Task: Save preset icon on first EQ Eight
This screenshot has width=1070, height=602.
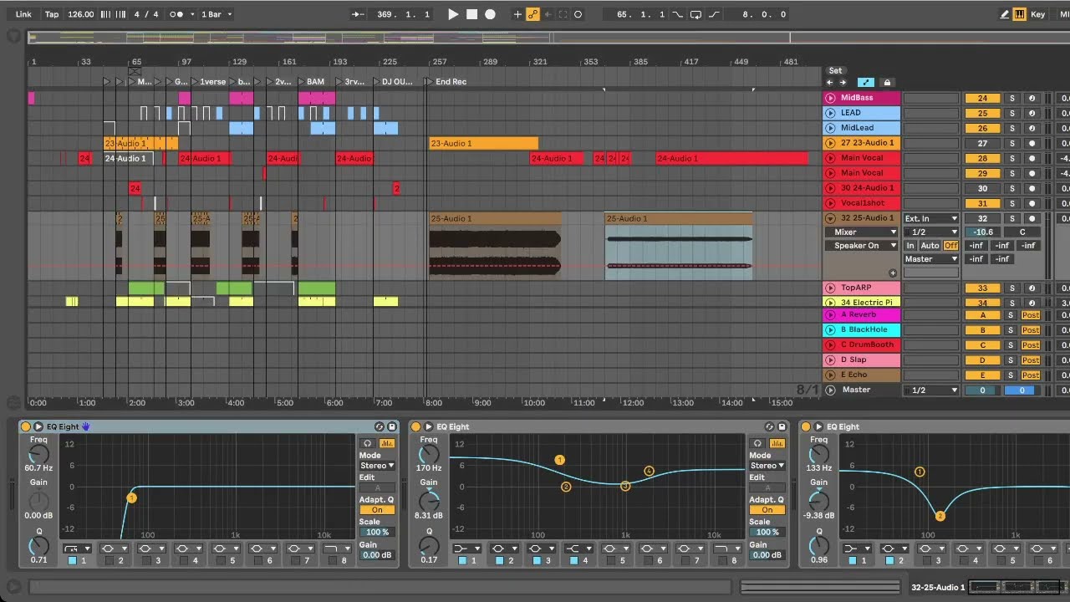Action: 391,426
